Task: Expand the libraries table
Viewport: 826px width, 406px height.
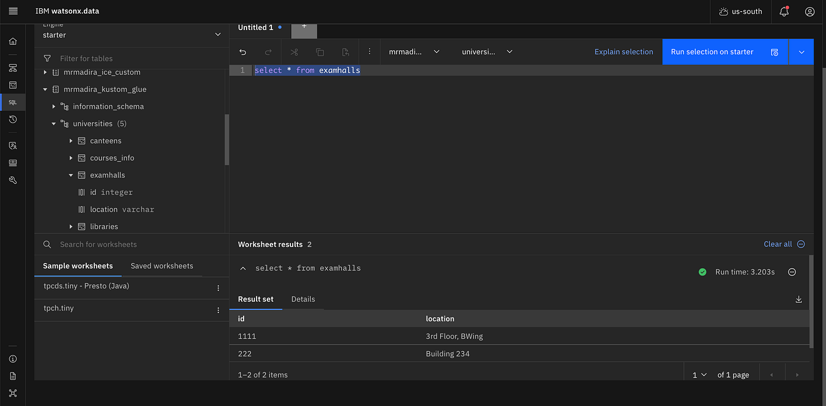Action: click(71, 226)
